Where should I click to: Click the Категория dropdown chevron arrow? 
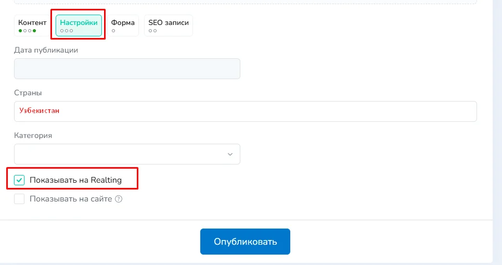(230, 155)
